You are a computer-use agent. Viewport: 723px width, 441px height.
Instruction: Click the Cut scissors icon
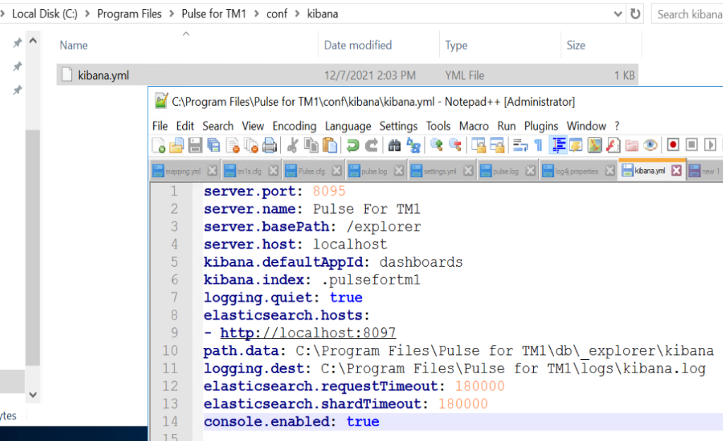pos(292,145)
